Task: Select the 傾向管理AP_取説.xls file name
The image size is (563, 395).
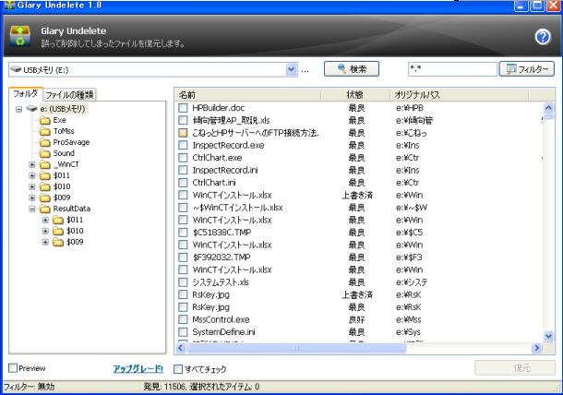Action: [231, 120]
